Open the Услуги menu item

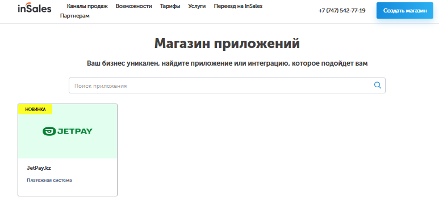pos(197,6)
